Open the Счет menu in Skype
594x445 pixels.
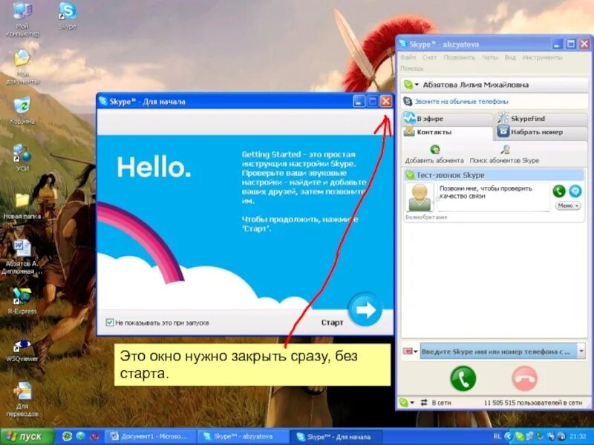430,58
